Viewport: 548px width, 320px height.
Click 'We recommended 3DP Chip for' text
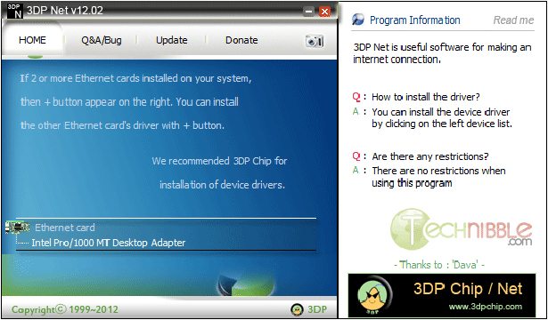[219, 162]
